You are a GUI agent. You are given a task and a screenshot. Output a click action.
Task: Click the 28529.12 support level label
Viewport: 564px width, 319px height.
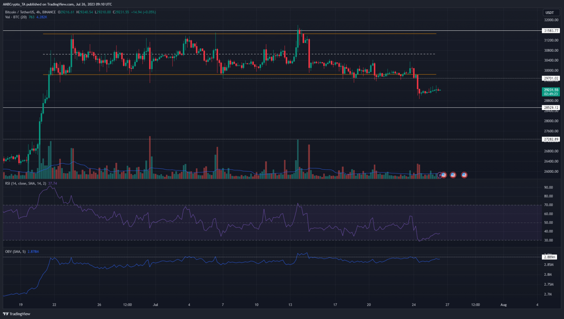[551, 107]
